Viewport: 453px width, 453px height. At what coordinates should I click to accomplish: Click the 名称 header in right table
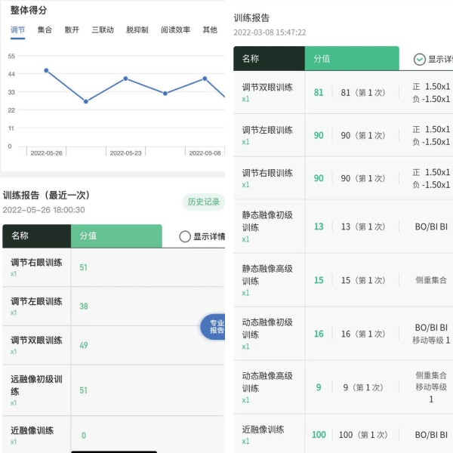click(269, 58)
